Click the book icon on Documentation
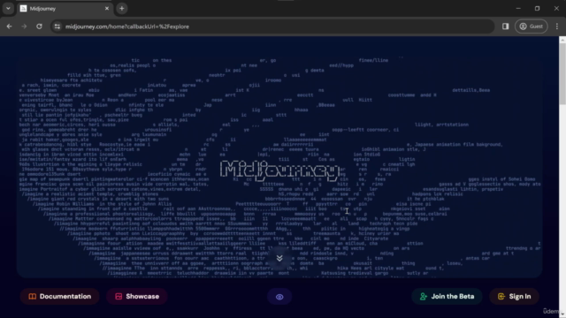 (33, 297)
